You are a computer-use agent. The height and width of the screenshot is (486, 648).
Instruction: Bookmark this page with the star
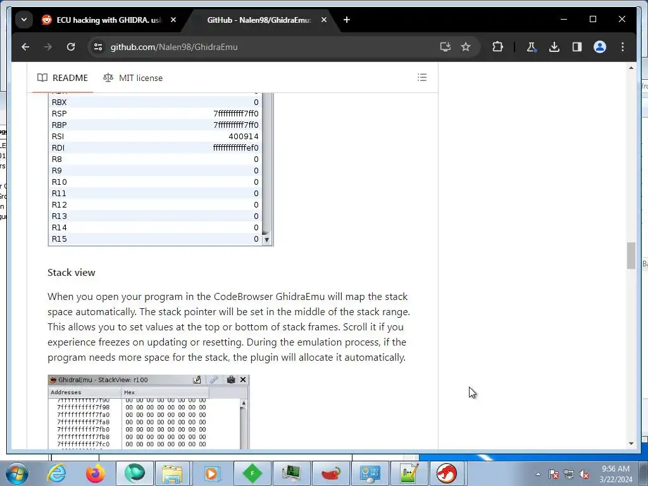(x=466, y=47)
